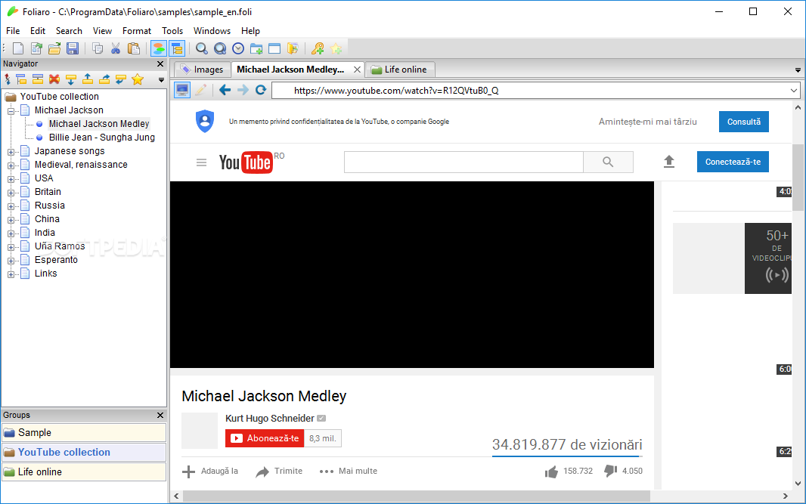
Task: Click the open folder toolbar icon
Action: click(54, 48)
